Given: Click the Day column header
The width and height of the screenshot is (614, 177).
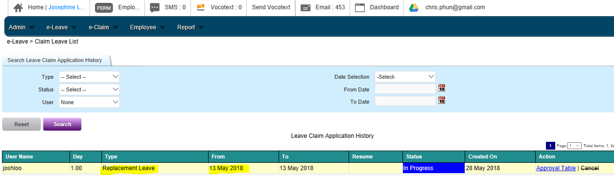Looking at the screenshot, I should tap(86, 156).
